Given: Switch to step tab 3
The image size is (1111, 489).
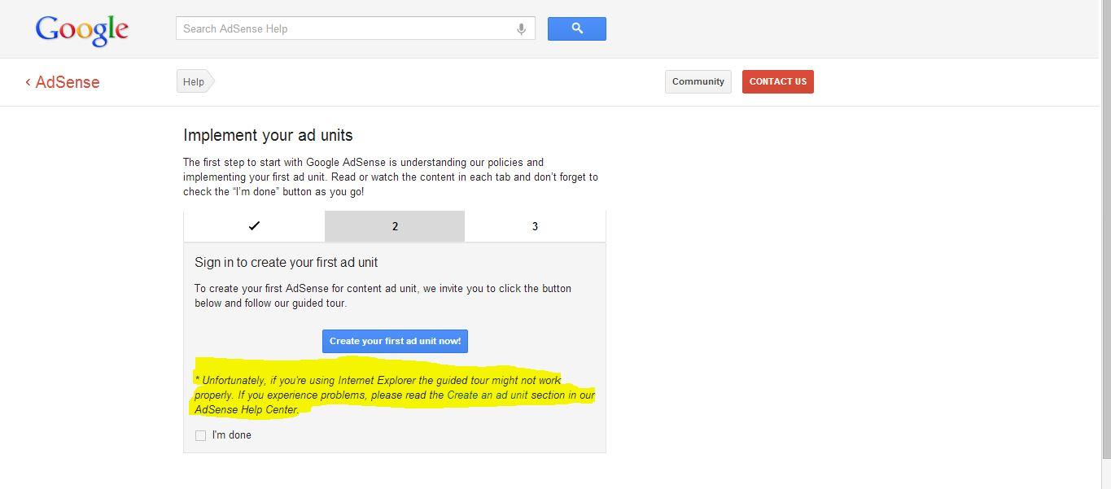Looking at the screenshot, I should [x=535, y=226].
